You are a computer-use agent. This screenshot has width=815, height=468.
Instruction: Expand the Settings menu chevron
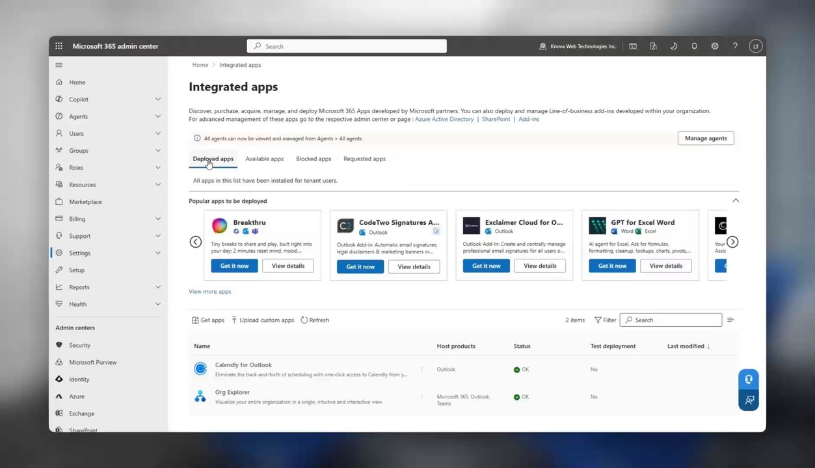click(x=158, y=253)
